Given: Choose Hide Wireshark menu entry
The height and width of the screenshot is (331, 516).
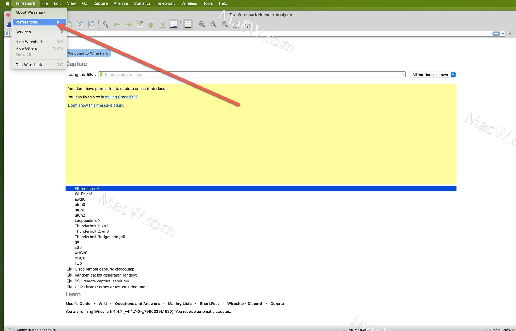Looking at the screenshot, I should [39, 42].
